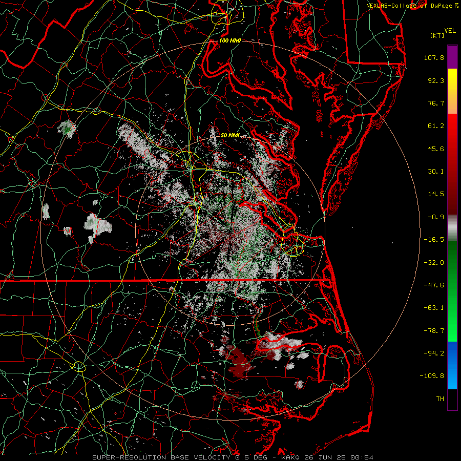Click the [KT] units label
Image resolution: width=461 pixels, height=461 pixels.
click(437, 35)
